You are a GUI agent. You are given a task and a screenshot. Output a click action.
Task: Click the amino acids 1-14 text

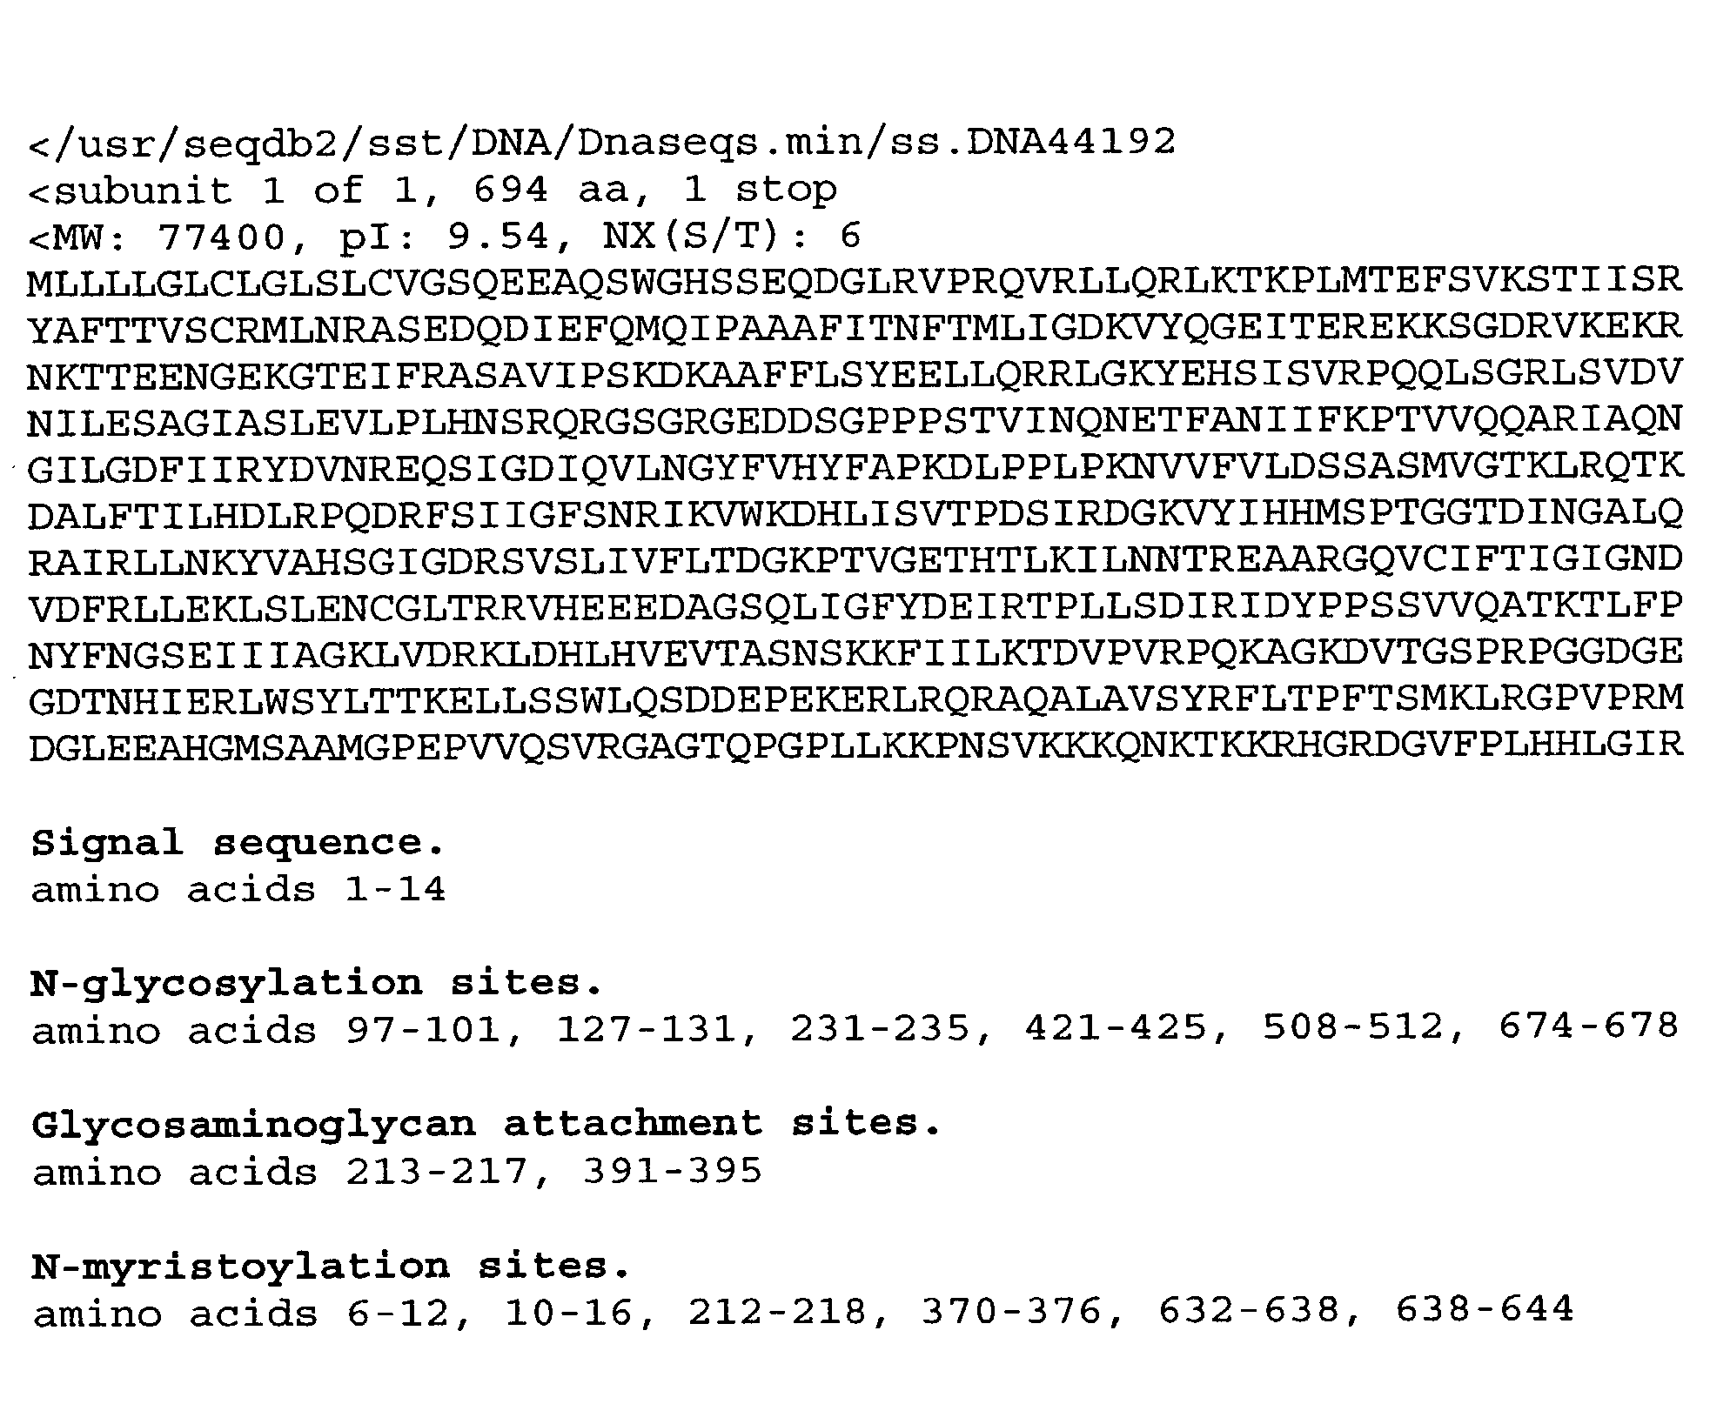[238, 890]
